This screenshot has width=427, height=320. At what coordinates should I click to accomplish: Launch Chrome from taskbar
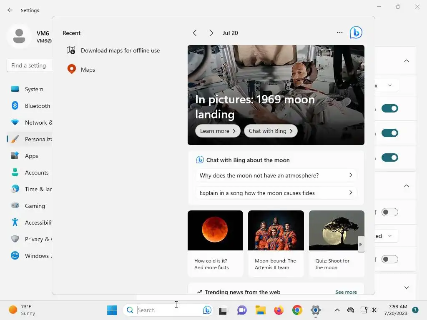pyautogui.click(x=297, y=310)
